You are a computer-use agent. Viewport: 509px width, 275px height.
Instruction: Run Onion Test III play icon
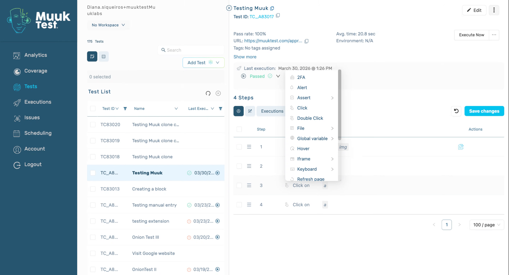pos(218,237)
